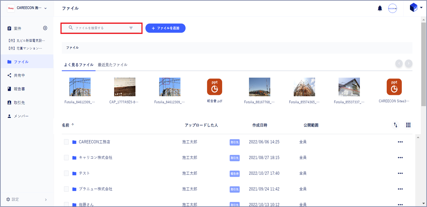Viewport: 427px width, 207px height.
Task: Show previous files with the left carousel arrow
Action: click(x=399, y=63)
